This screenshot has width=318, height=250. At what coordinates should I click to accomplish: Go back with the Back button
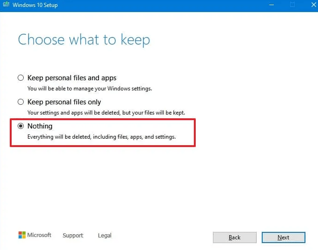click(234, 237)
